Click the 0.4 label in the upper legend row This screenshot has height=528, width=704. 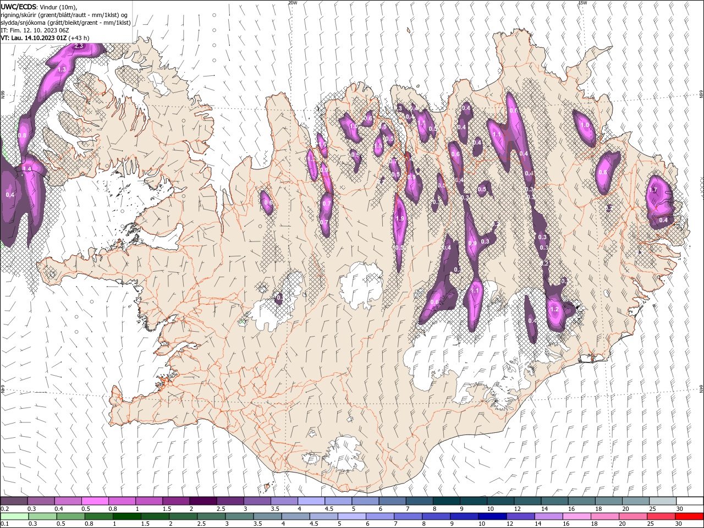[59, 509]
